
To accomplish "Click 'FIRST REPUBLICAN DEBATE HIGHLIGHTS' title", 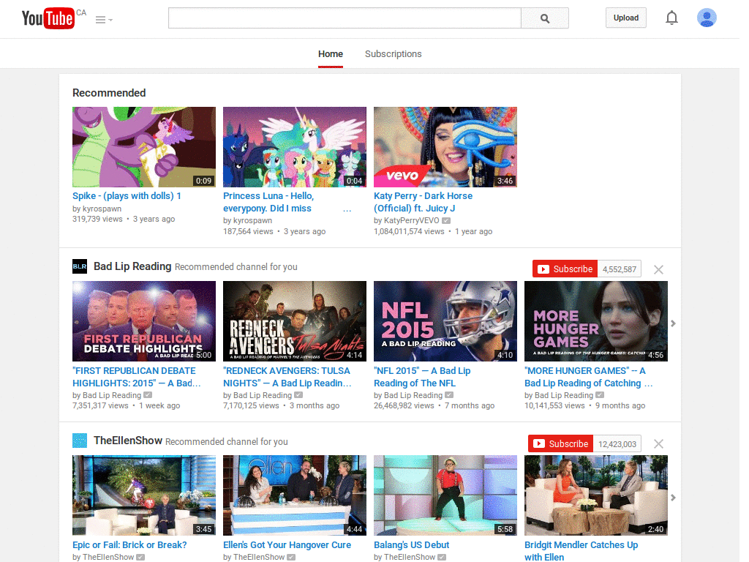I will pyautogui.click(x=137, y=377).
